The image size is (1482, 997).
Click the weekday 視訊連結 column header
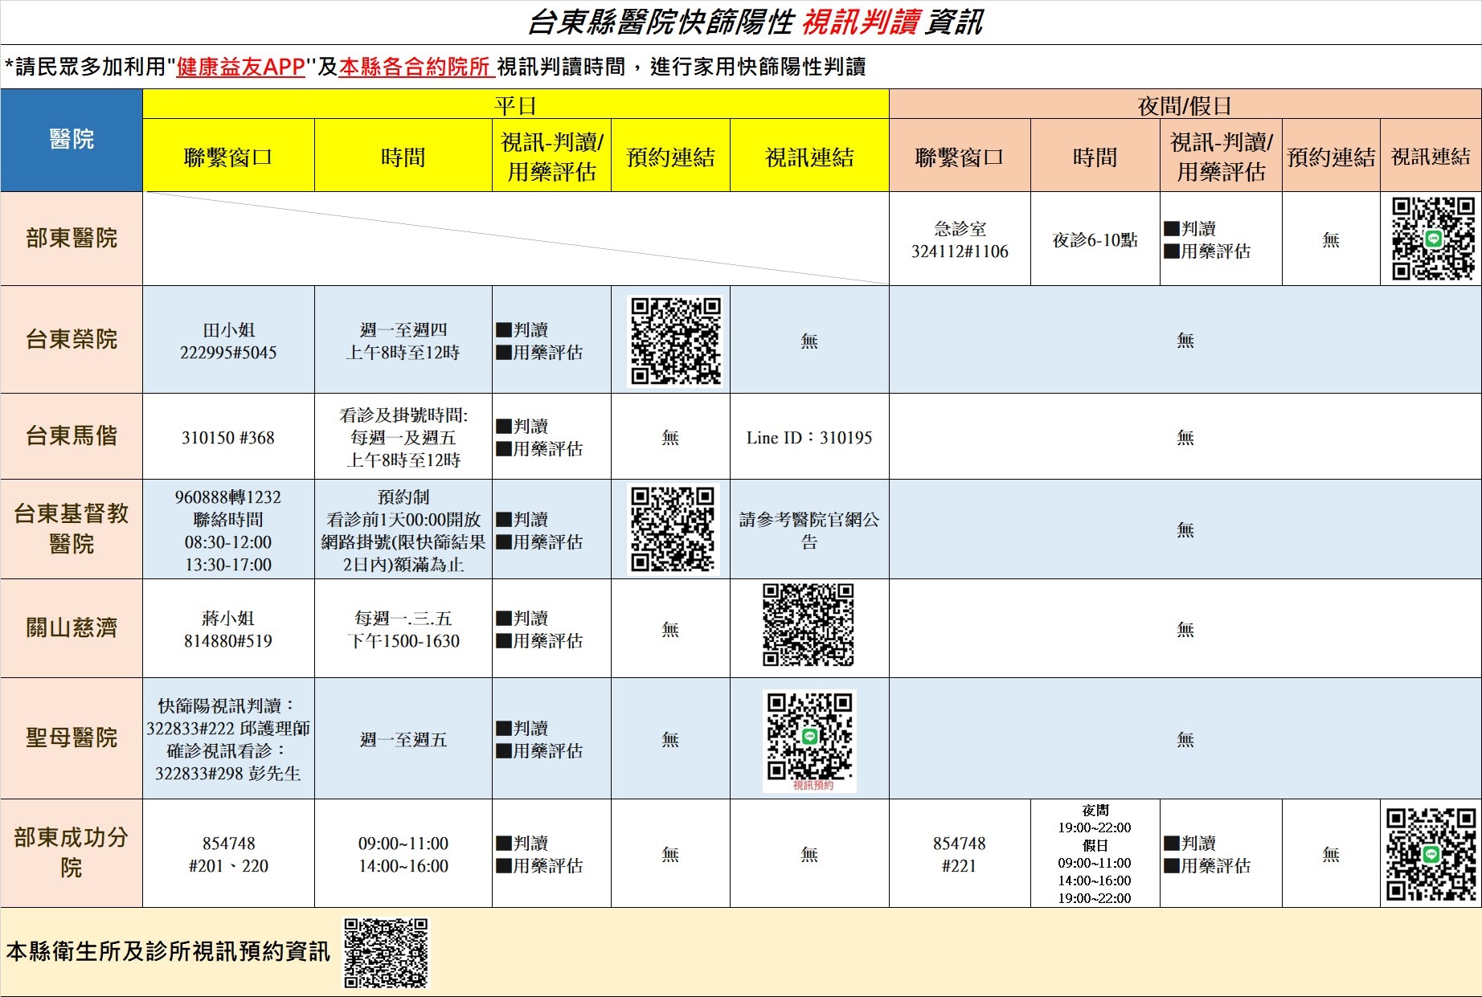[x=809, y=157]
